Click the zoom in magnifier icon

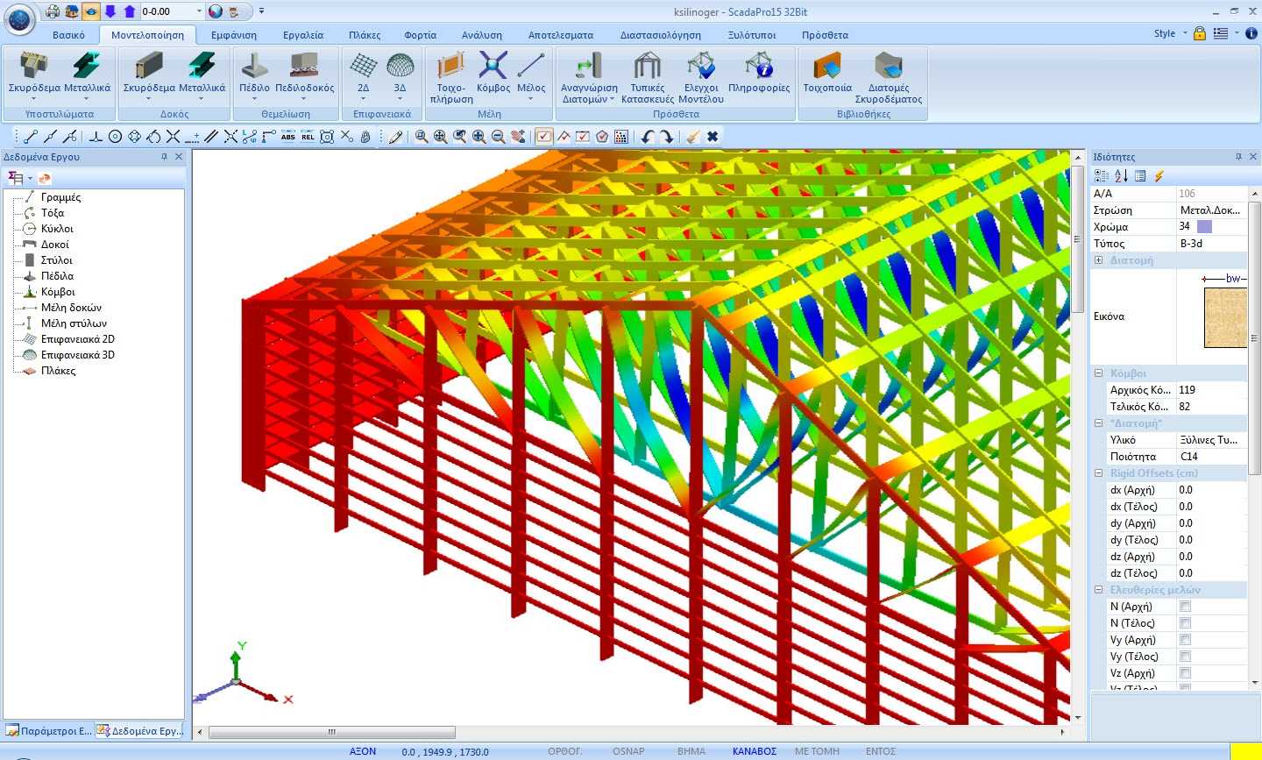coord(479,137)
